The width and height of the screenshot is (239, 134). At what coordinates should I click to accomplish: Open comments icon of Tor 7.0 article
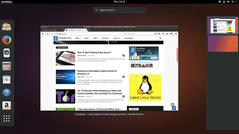(x=123, y=96)
